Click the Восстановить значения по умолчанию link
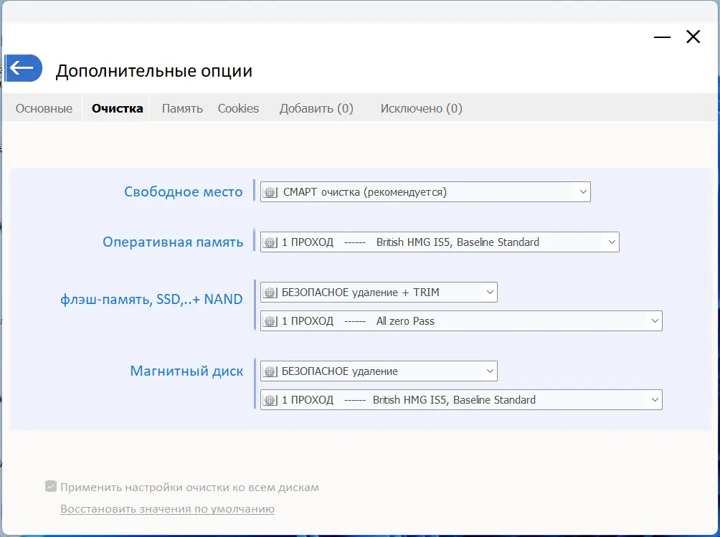This screenshot has height=537, width=720. [167, 509]
